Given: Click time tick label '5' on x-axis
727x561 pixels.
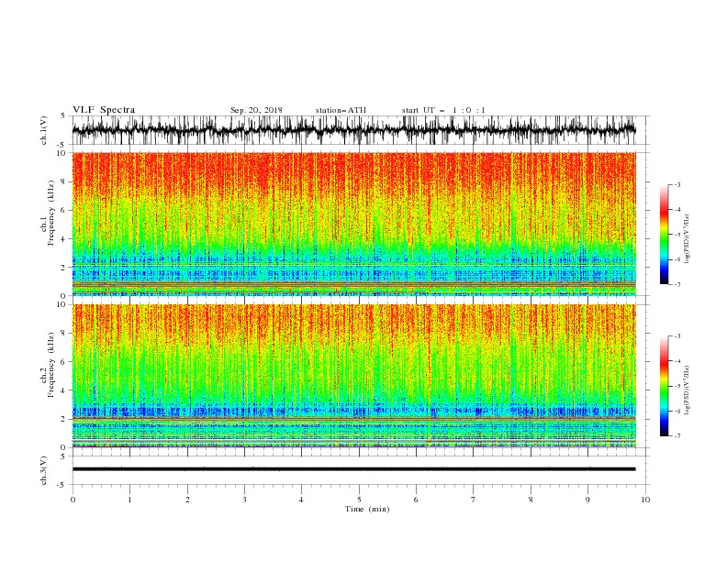Looking at the screenshot, I should (x=359, y=500).
